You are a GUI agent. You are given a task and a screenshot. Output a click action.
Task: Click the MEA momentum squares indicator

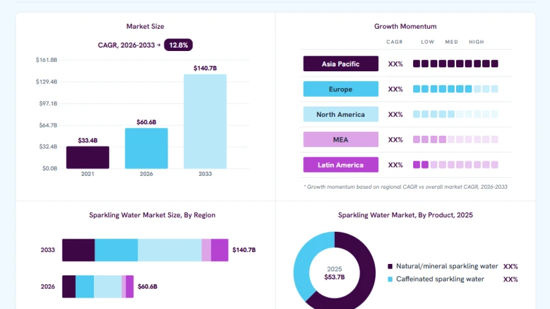pos(455,140)
